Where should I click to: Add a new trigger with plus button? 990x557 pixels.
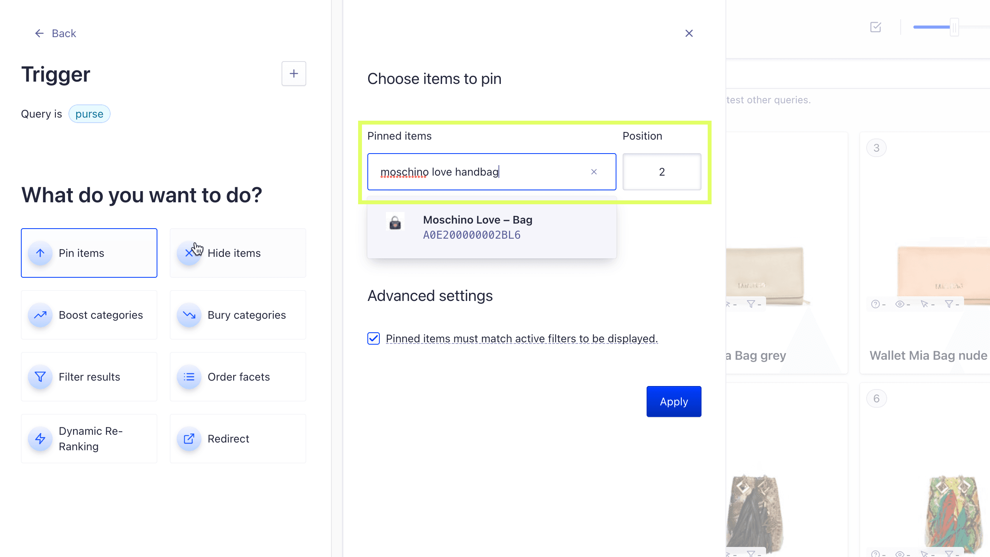tap(294, 73)
